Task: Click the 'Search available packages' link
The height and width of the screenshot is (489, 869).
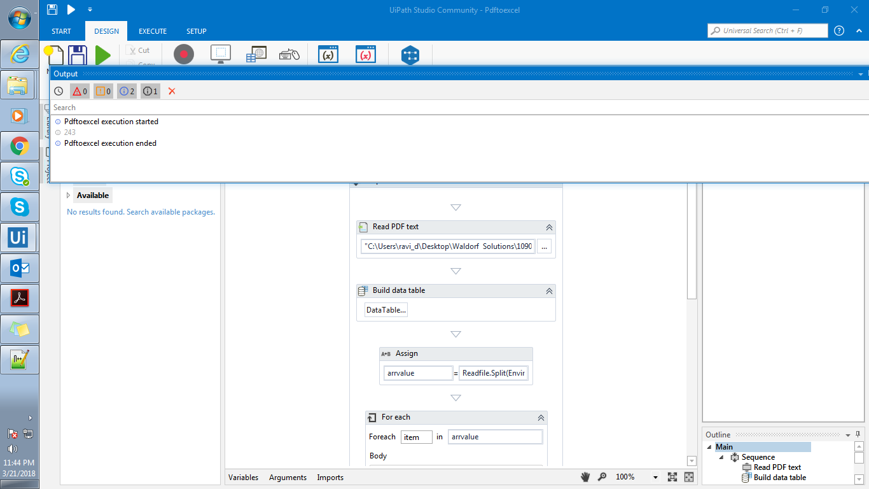Action: (x=170, y=212)
